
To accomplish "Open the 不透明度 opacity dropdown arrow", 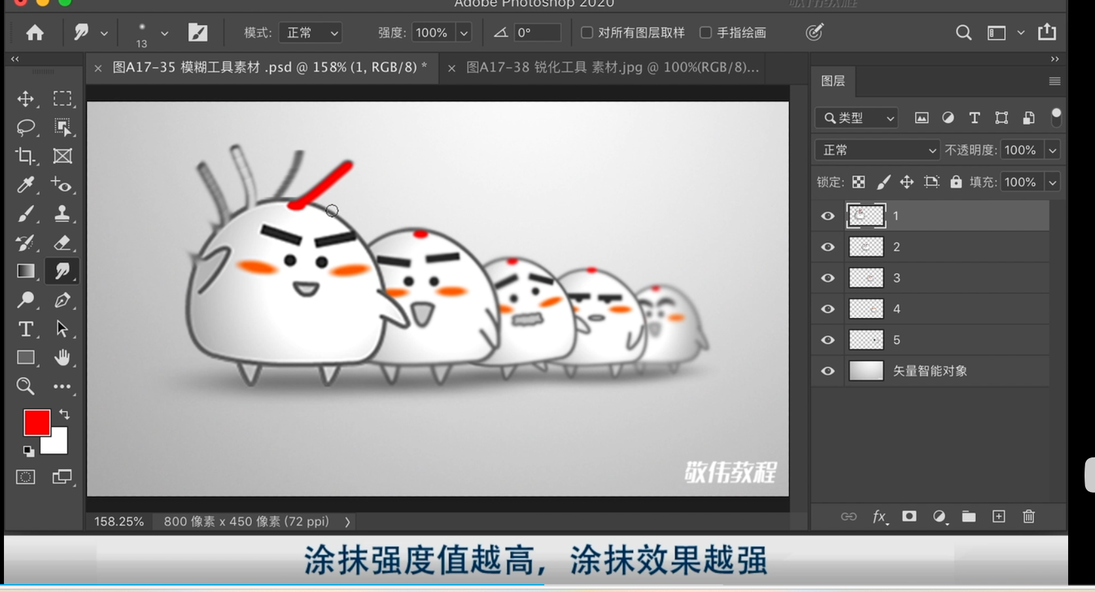I will (1052, 150).
